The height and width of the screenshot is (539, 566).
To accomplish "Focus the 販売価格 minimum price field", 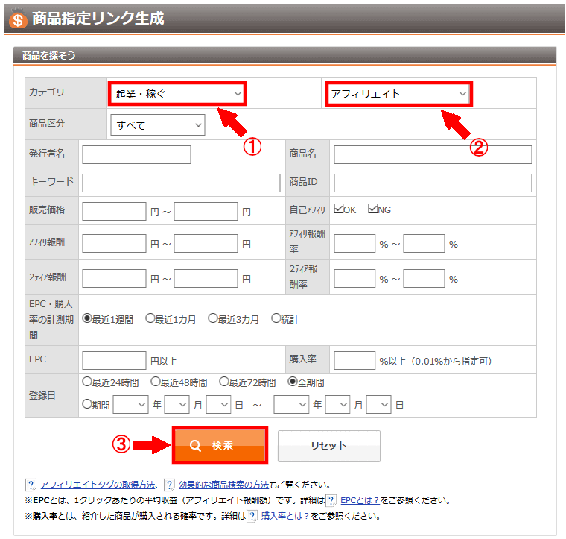I will point(114,211).
